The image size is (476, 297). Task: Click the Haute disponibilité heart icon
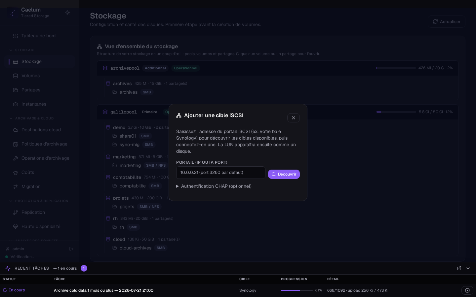[16, 226]
